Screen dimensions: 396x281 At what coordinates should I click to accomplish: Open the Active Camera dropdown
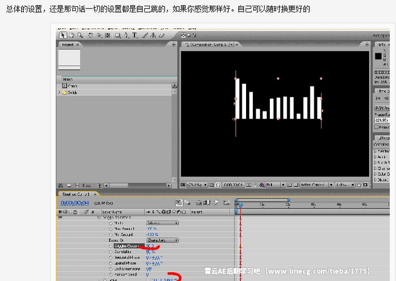pos(316,185)
